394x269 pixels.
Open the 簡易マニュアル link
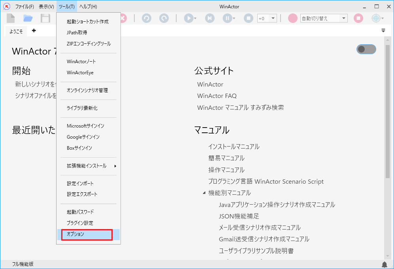[x=226, y=158]
